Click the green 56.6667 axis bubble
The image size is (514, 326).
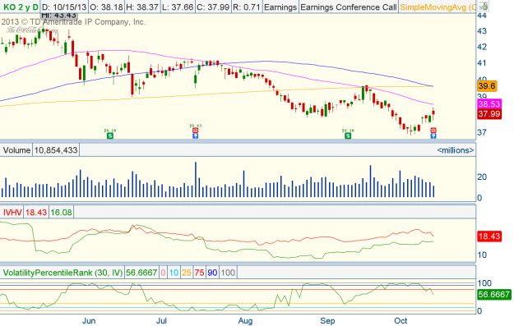click(x=493, y=294)
